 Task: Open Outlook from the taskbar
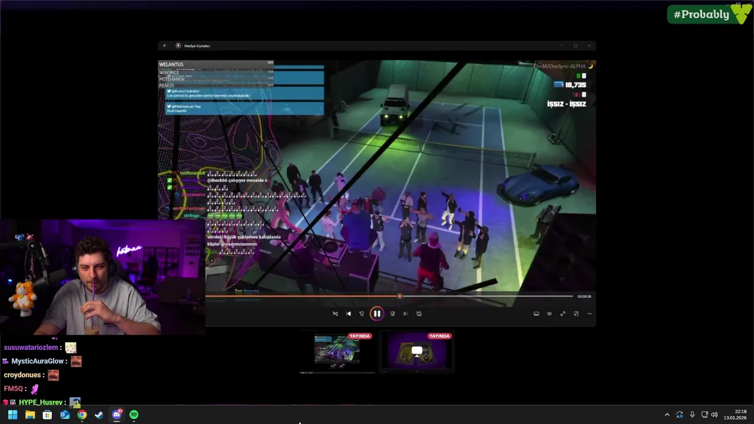pyautogui.click(x=65, y=415)
